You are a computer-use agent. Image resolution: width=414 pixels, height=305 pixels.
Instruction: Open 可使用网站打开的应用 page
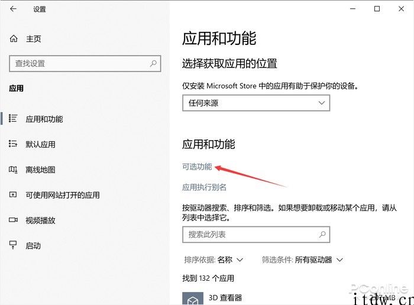click(x=63, y=195)
